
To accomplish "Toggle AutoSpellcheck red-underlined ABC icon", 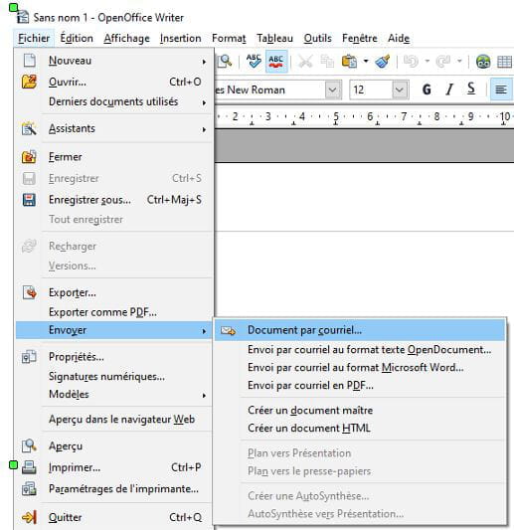I will click(x=276, y=62).
